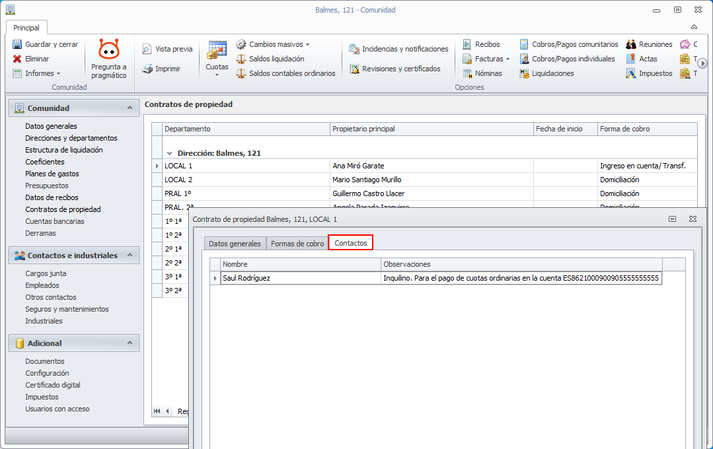
Task: Open Cuentas bancarias in sidebar
Action: (x=55, y=221)
